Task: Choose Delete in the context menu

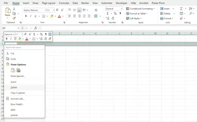Action: pyautogui.click(x=25, y=87)
